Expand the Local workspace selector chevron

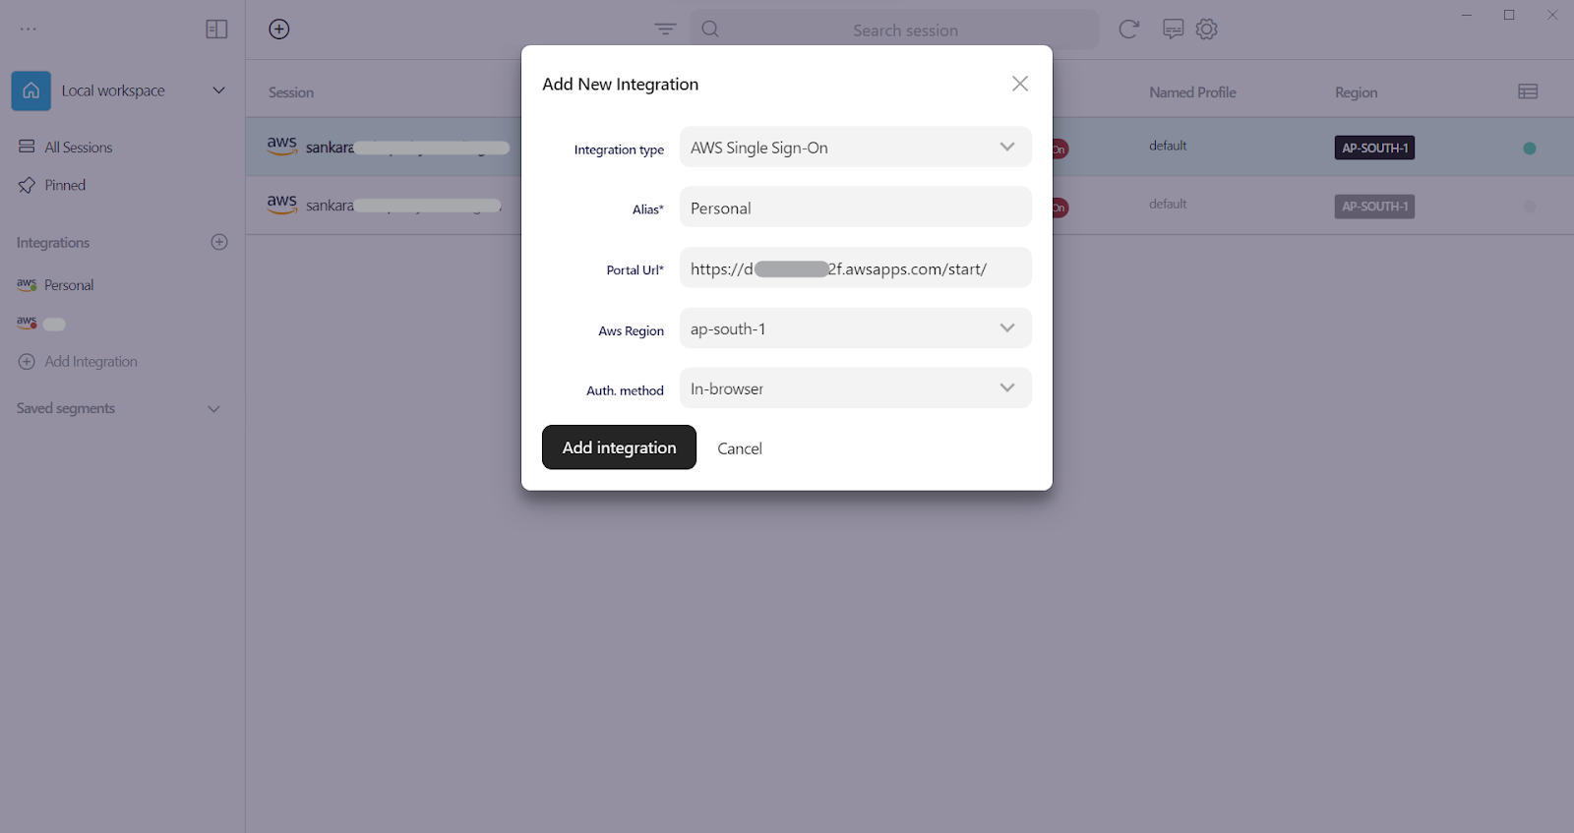[218, 90]
